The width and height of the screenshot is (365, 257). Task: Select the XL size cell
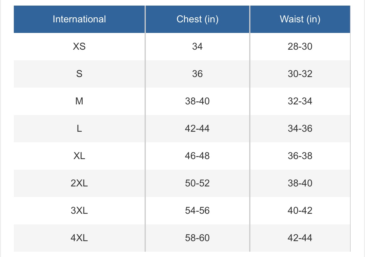click(79, 156)
